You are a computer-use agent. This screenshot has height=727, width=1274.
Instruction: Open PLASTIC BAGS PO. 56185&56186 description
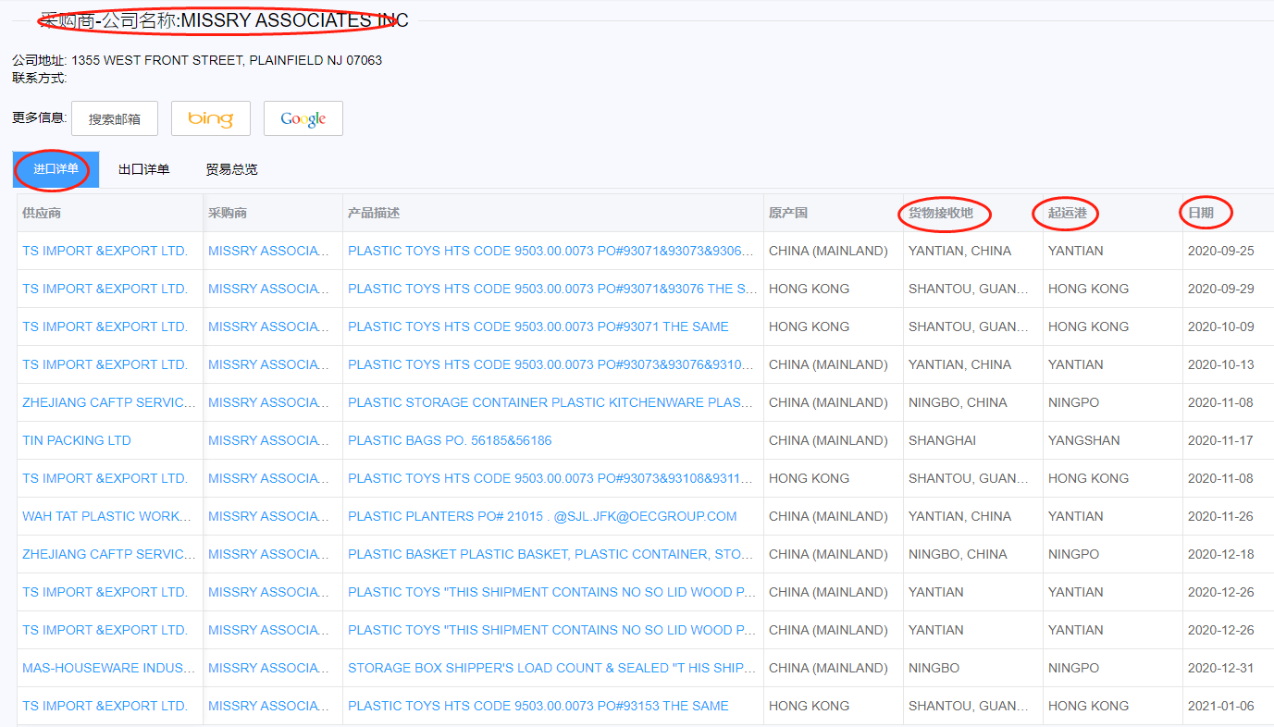[x=450, y=440]
